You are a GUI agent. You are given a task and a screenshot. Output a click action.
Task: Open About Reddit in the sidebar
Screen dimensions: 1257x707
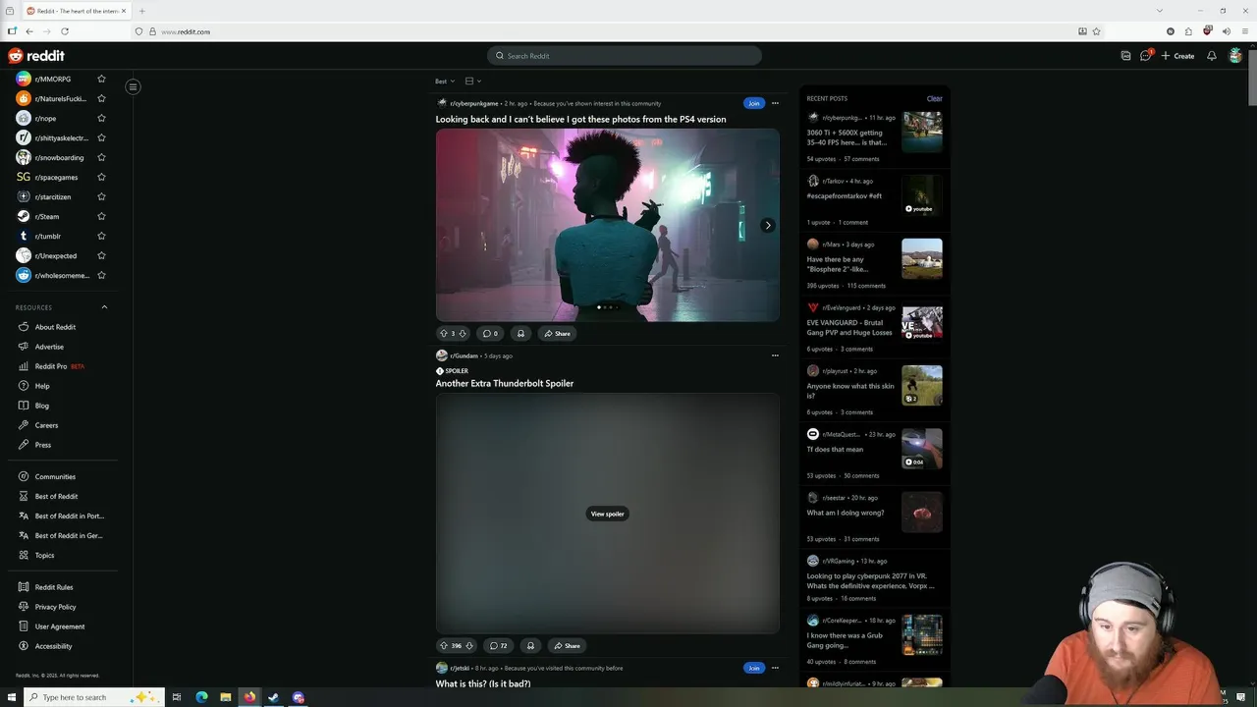coord(55,327)
